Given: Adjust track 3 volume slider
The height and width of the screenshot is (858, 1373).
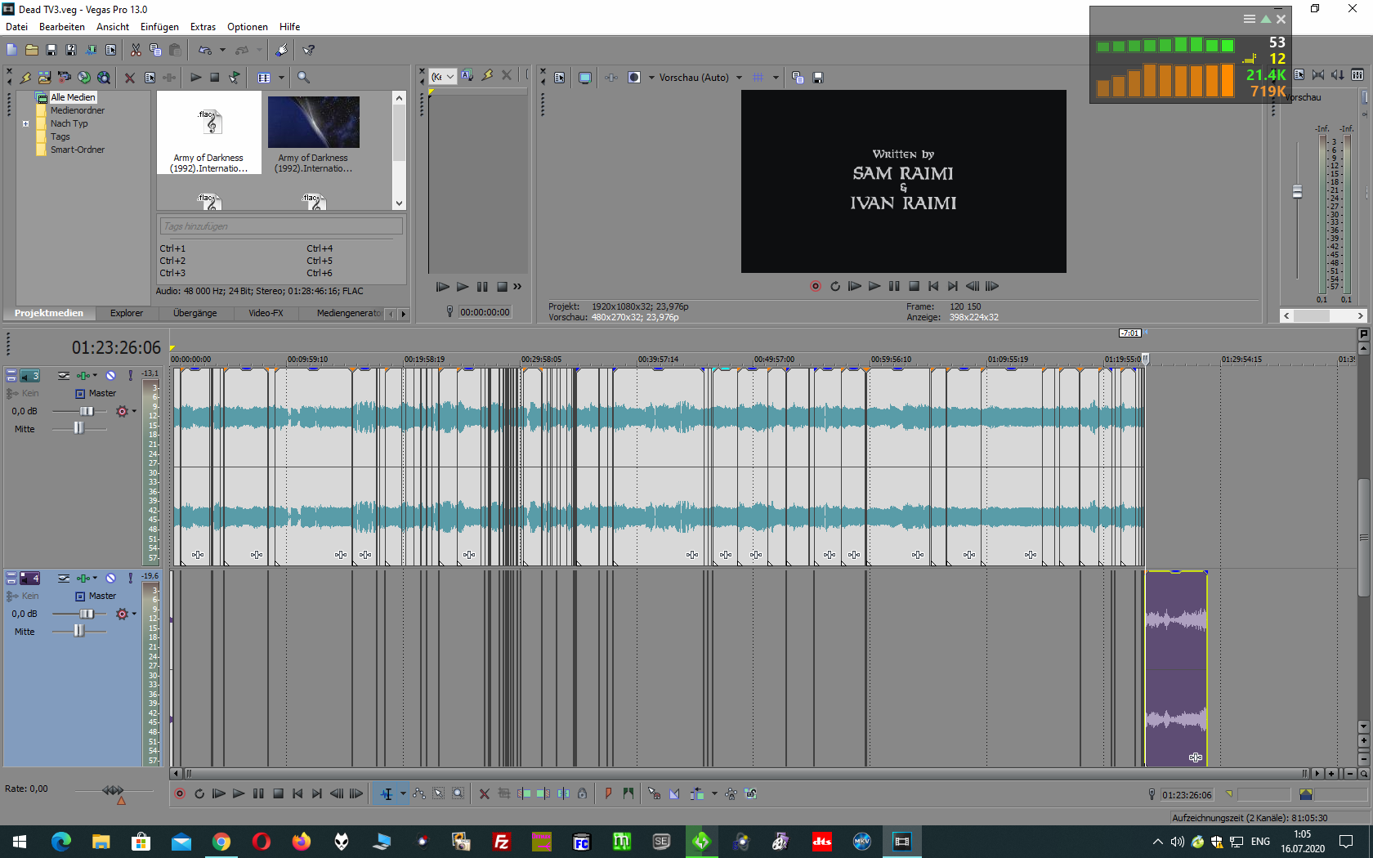Looking at the screenshot, I should tap(87, 411).
